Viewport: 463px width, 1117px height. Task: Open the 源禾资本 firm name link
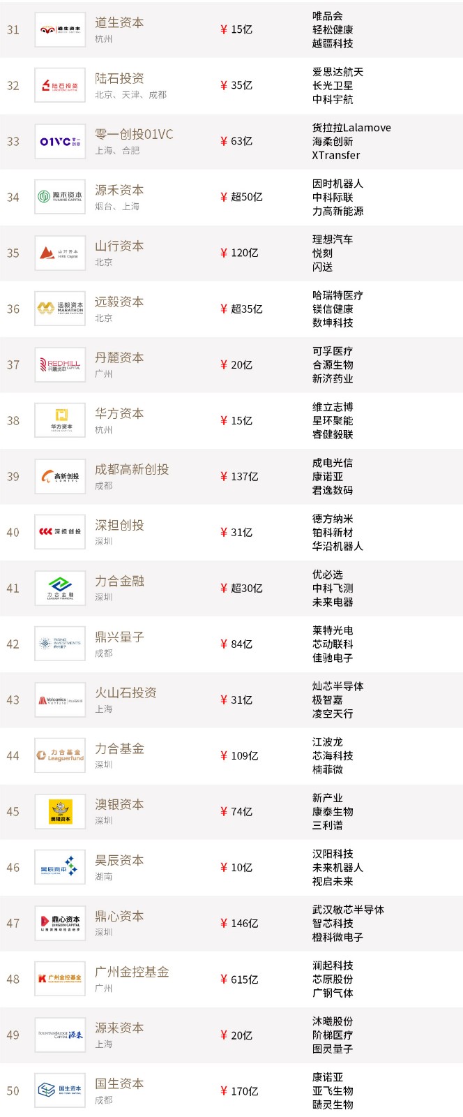119,190
